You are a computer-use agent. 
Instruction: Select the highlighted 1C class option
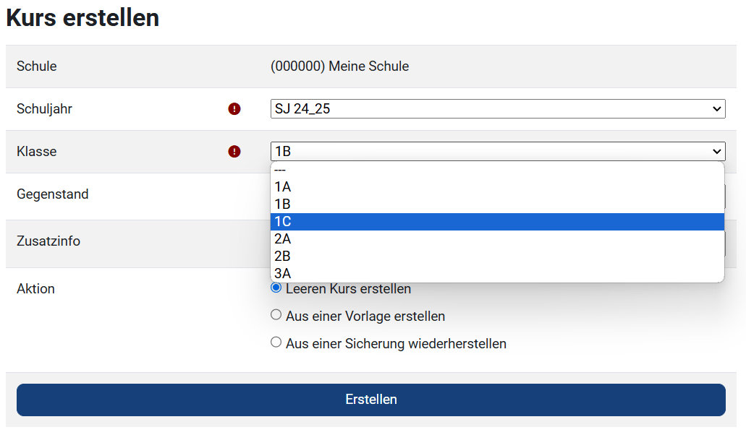(x=498, y=221)
